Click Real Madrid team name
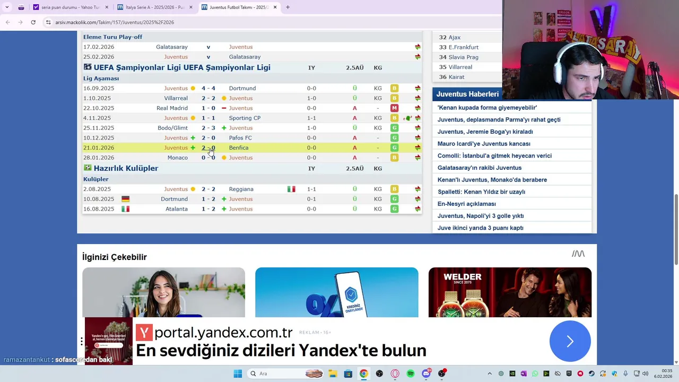Viewport: 679px width, 382px height. point(172,108)
